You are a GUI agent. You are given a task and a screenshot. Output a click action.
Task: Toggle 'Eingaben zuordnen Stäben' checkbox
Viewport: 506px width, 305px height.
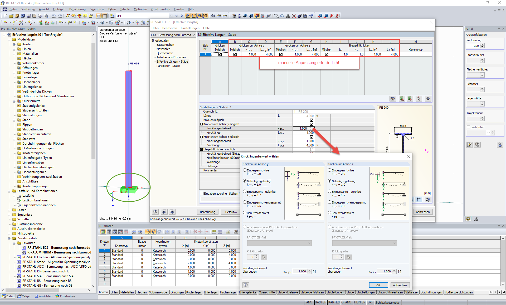pos(202,194)
